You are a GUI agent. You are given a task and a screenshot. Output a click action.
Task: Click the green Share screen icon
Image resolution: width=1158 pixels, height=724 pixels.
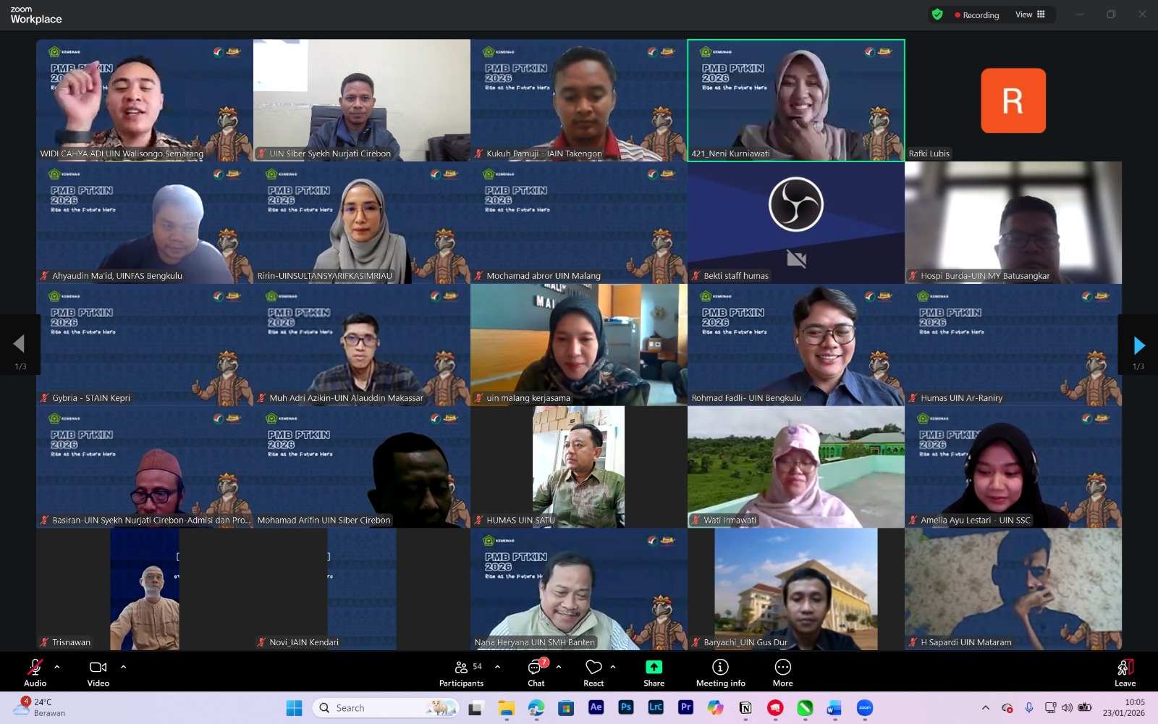coord(654,667)
